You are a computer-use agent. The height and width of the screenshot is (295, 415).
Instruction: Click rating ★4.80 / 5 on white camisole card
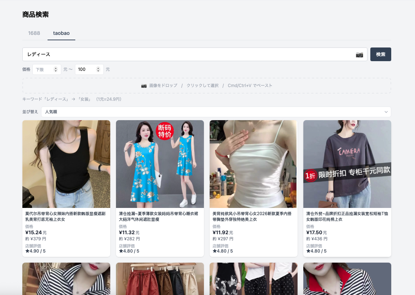223,251
